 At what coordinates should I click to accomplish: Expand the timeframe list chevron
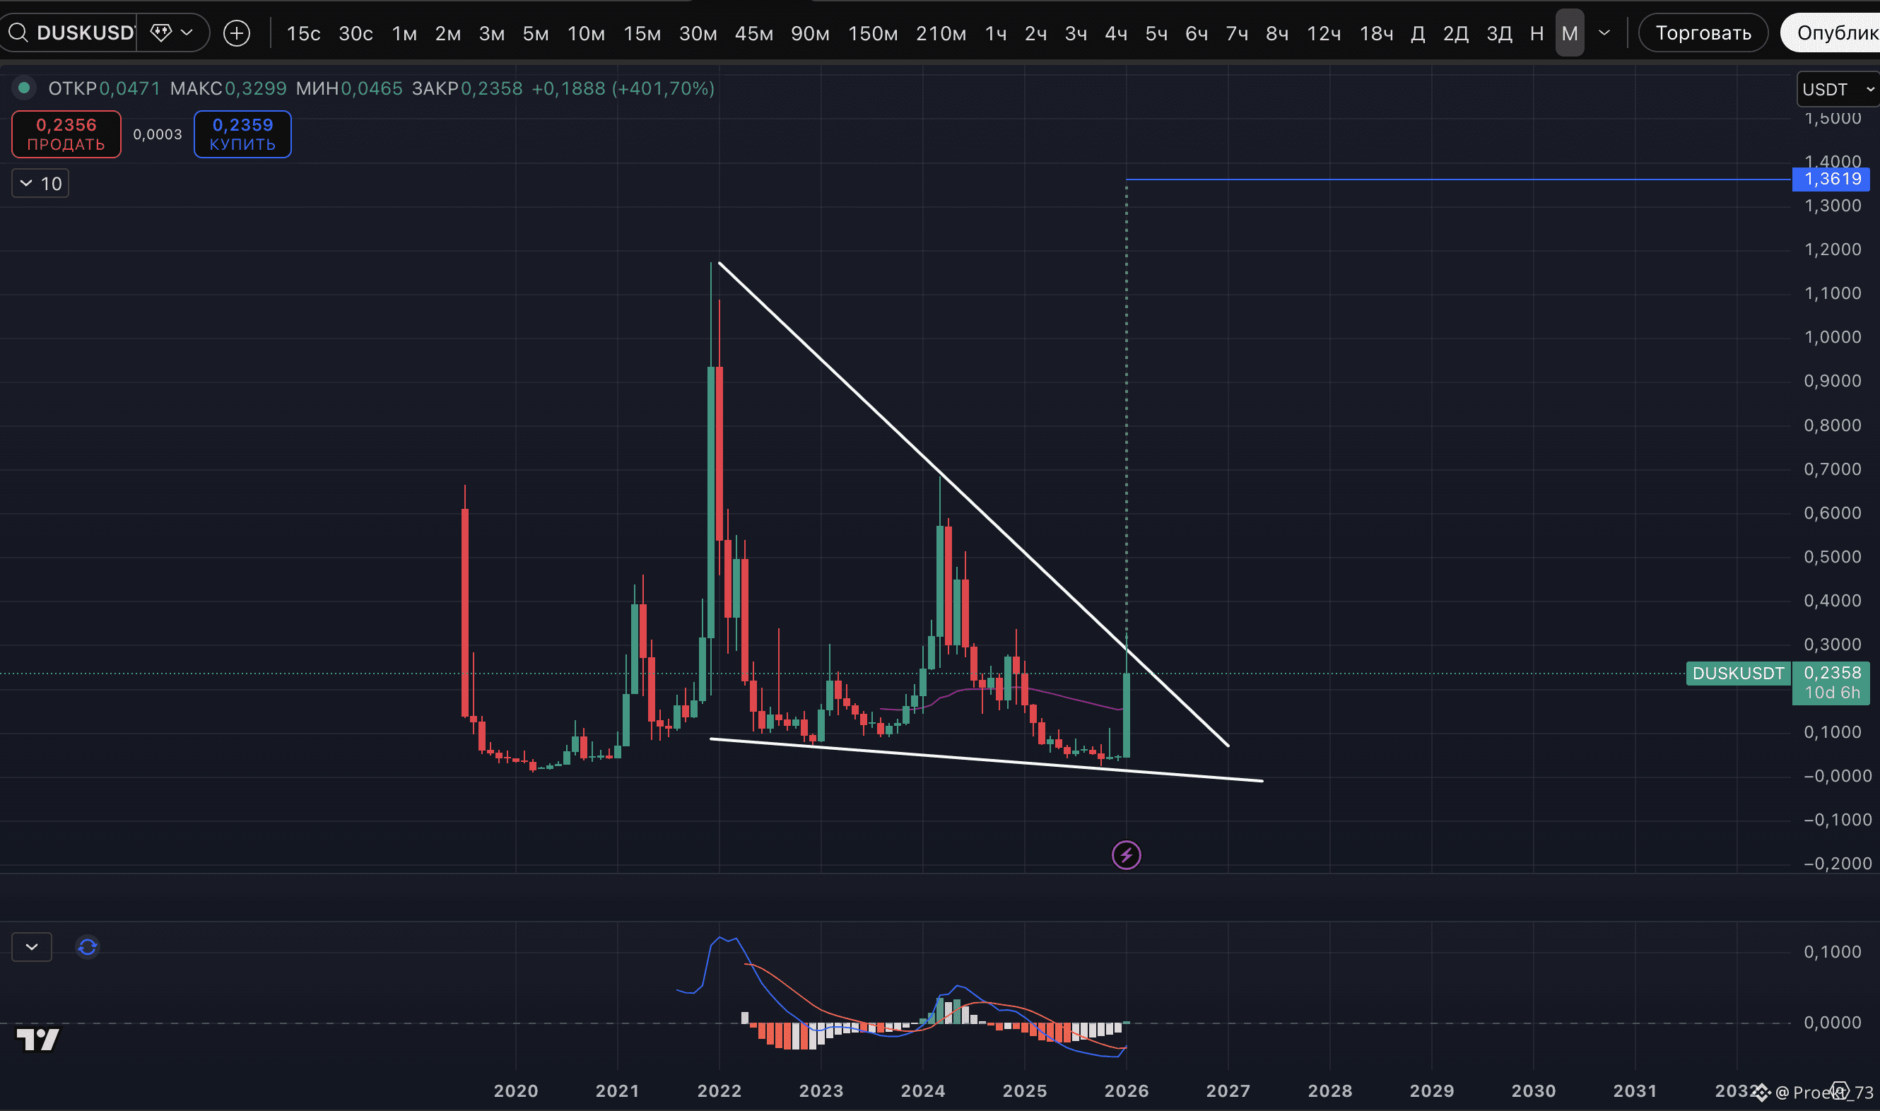[1604, 33]
